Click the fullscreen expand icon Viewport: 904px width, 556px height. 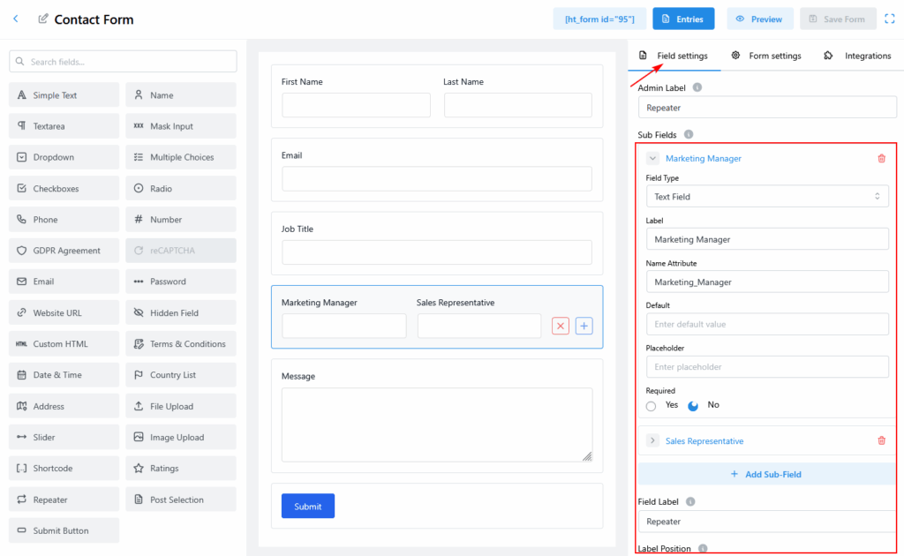click(892, 19)
